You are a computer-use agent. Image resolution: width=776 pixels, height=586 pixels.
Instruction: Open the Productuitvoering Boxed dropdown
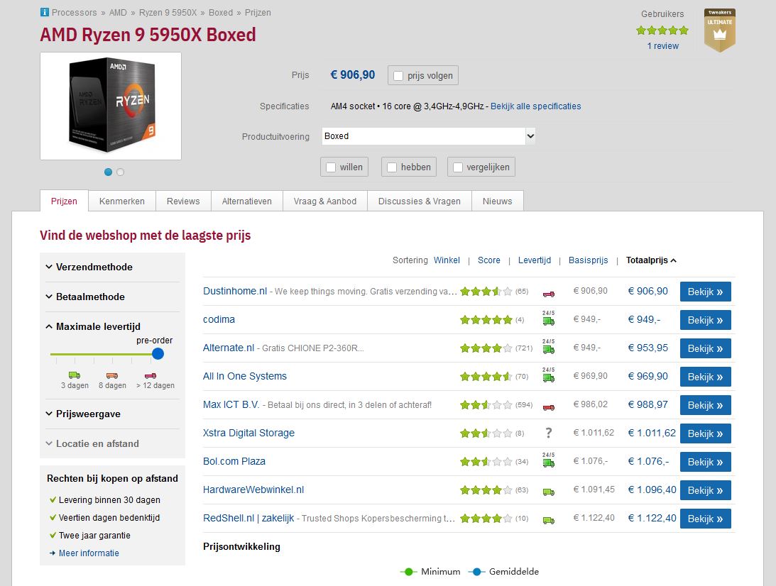[429, 136]
